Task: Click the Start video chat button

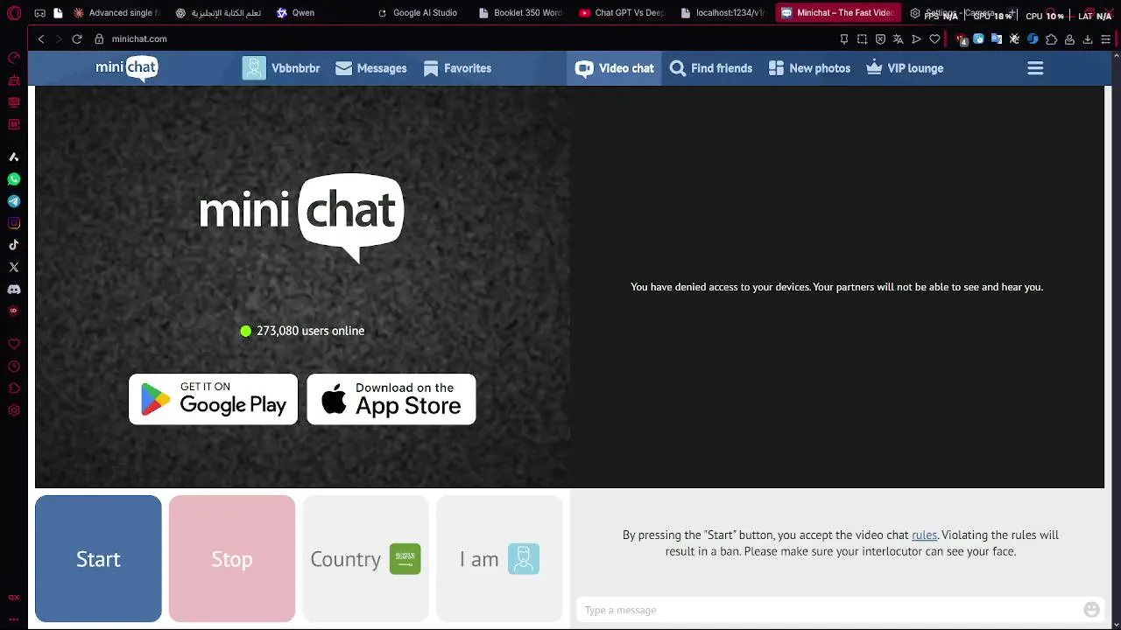Action: tap(98, 559)
